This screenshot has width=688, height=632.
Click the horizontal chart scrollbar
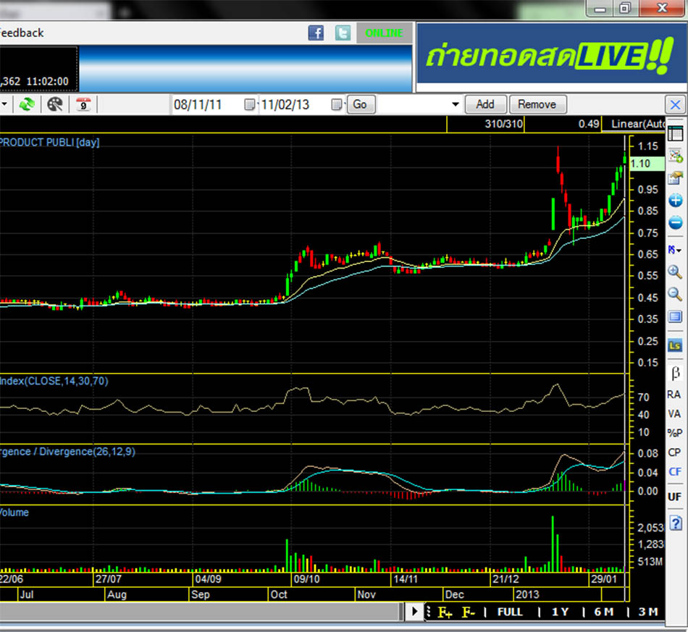click(x=201, y=612)
